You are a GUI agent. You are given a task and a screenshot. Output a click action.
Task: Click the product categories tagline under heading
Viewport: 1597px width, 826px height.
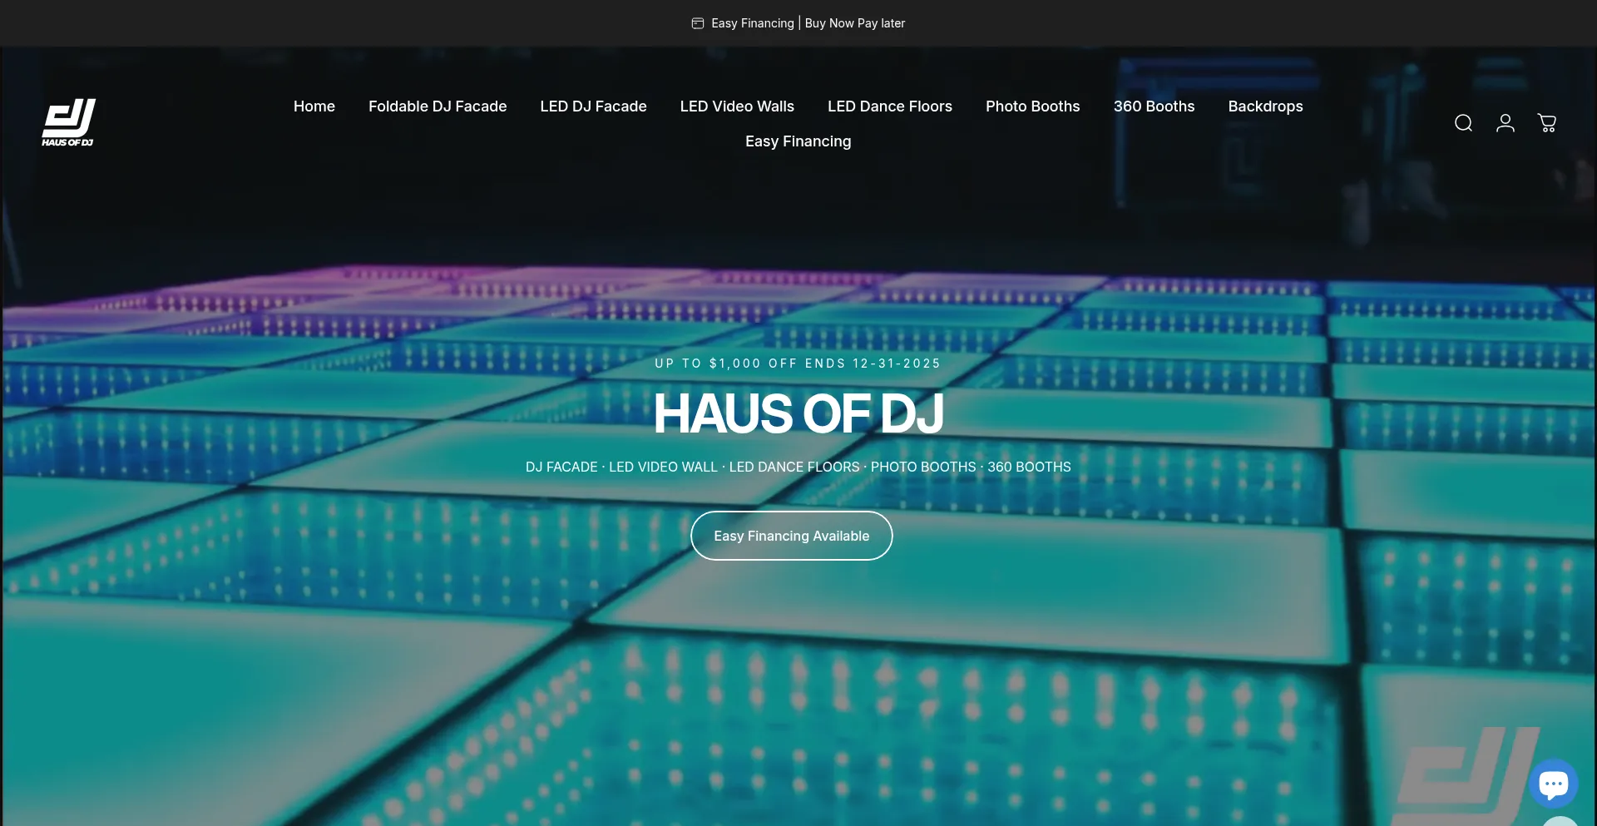coord(798,467)
